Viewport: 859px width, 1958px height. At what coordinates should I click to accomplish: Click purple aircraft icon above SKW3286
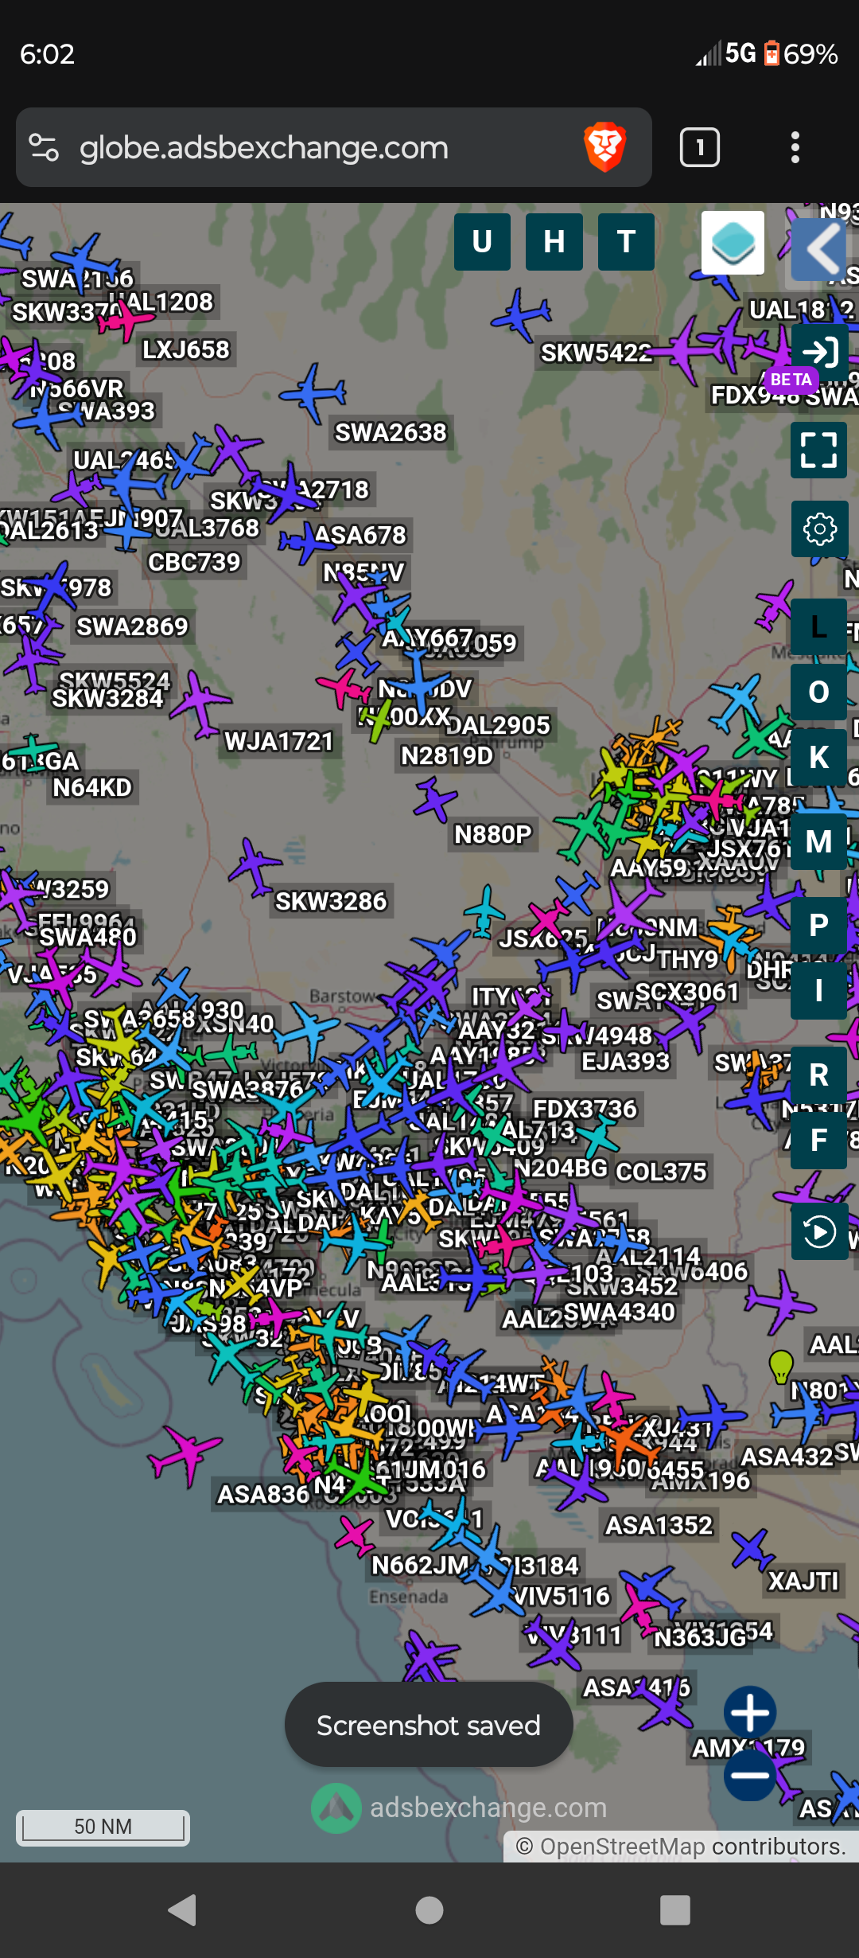[255, 866]
